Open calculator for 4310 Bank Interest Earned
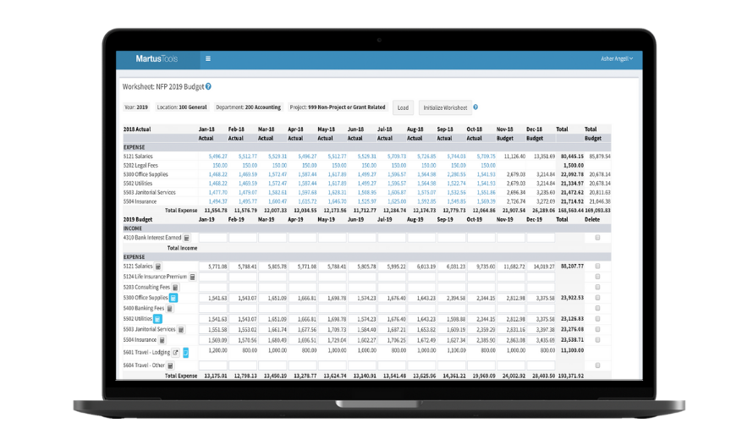 pos(187,238)
